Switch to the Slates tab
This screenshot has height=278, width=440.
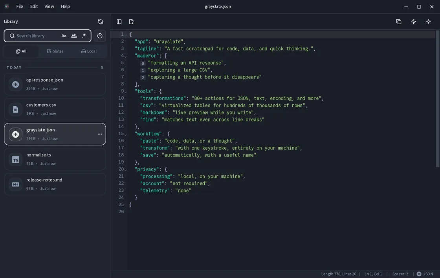[x=55, y=51]
